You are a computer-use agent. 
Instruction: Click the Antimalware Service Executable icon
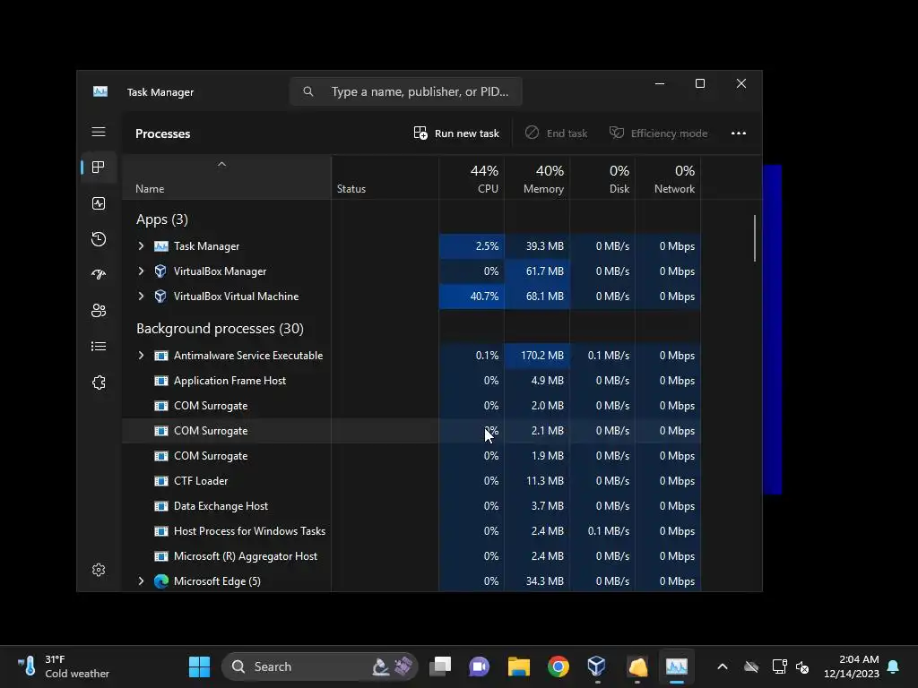pos(161,356)
